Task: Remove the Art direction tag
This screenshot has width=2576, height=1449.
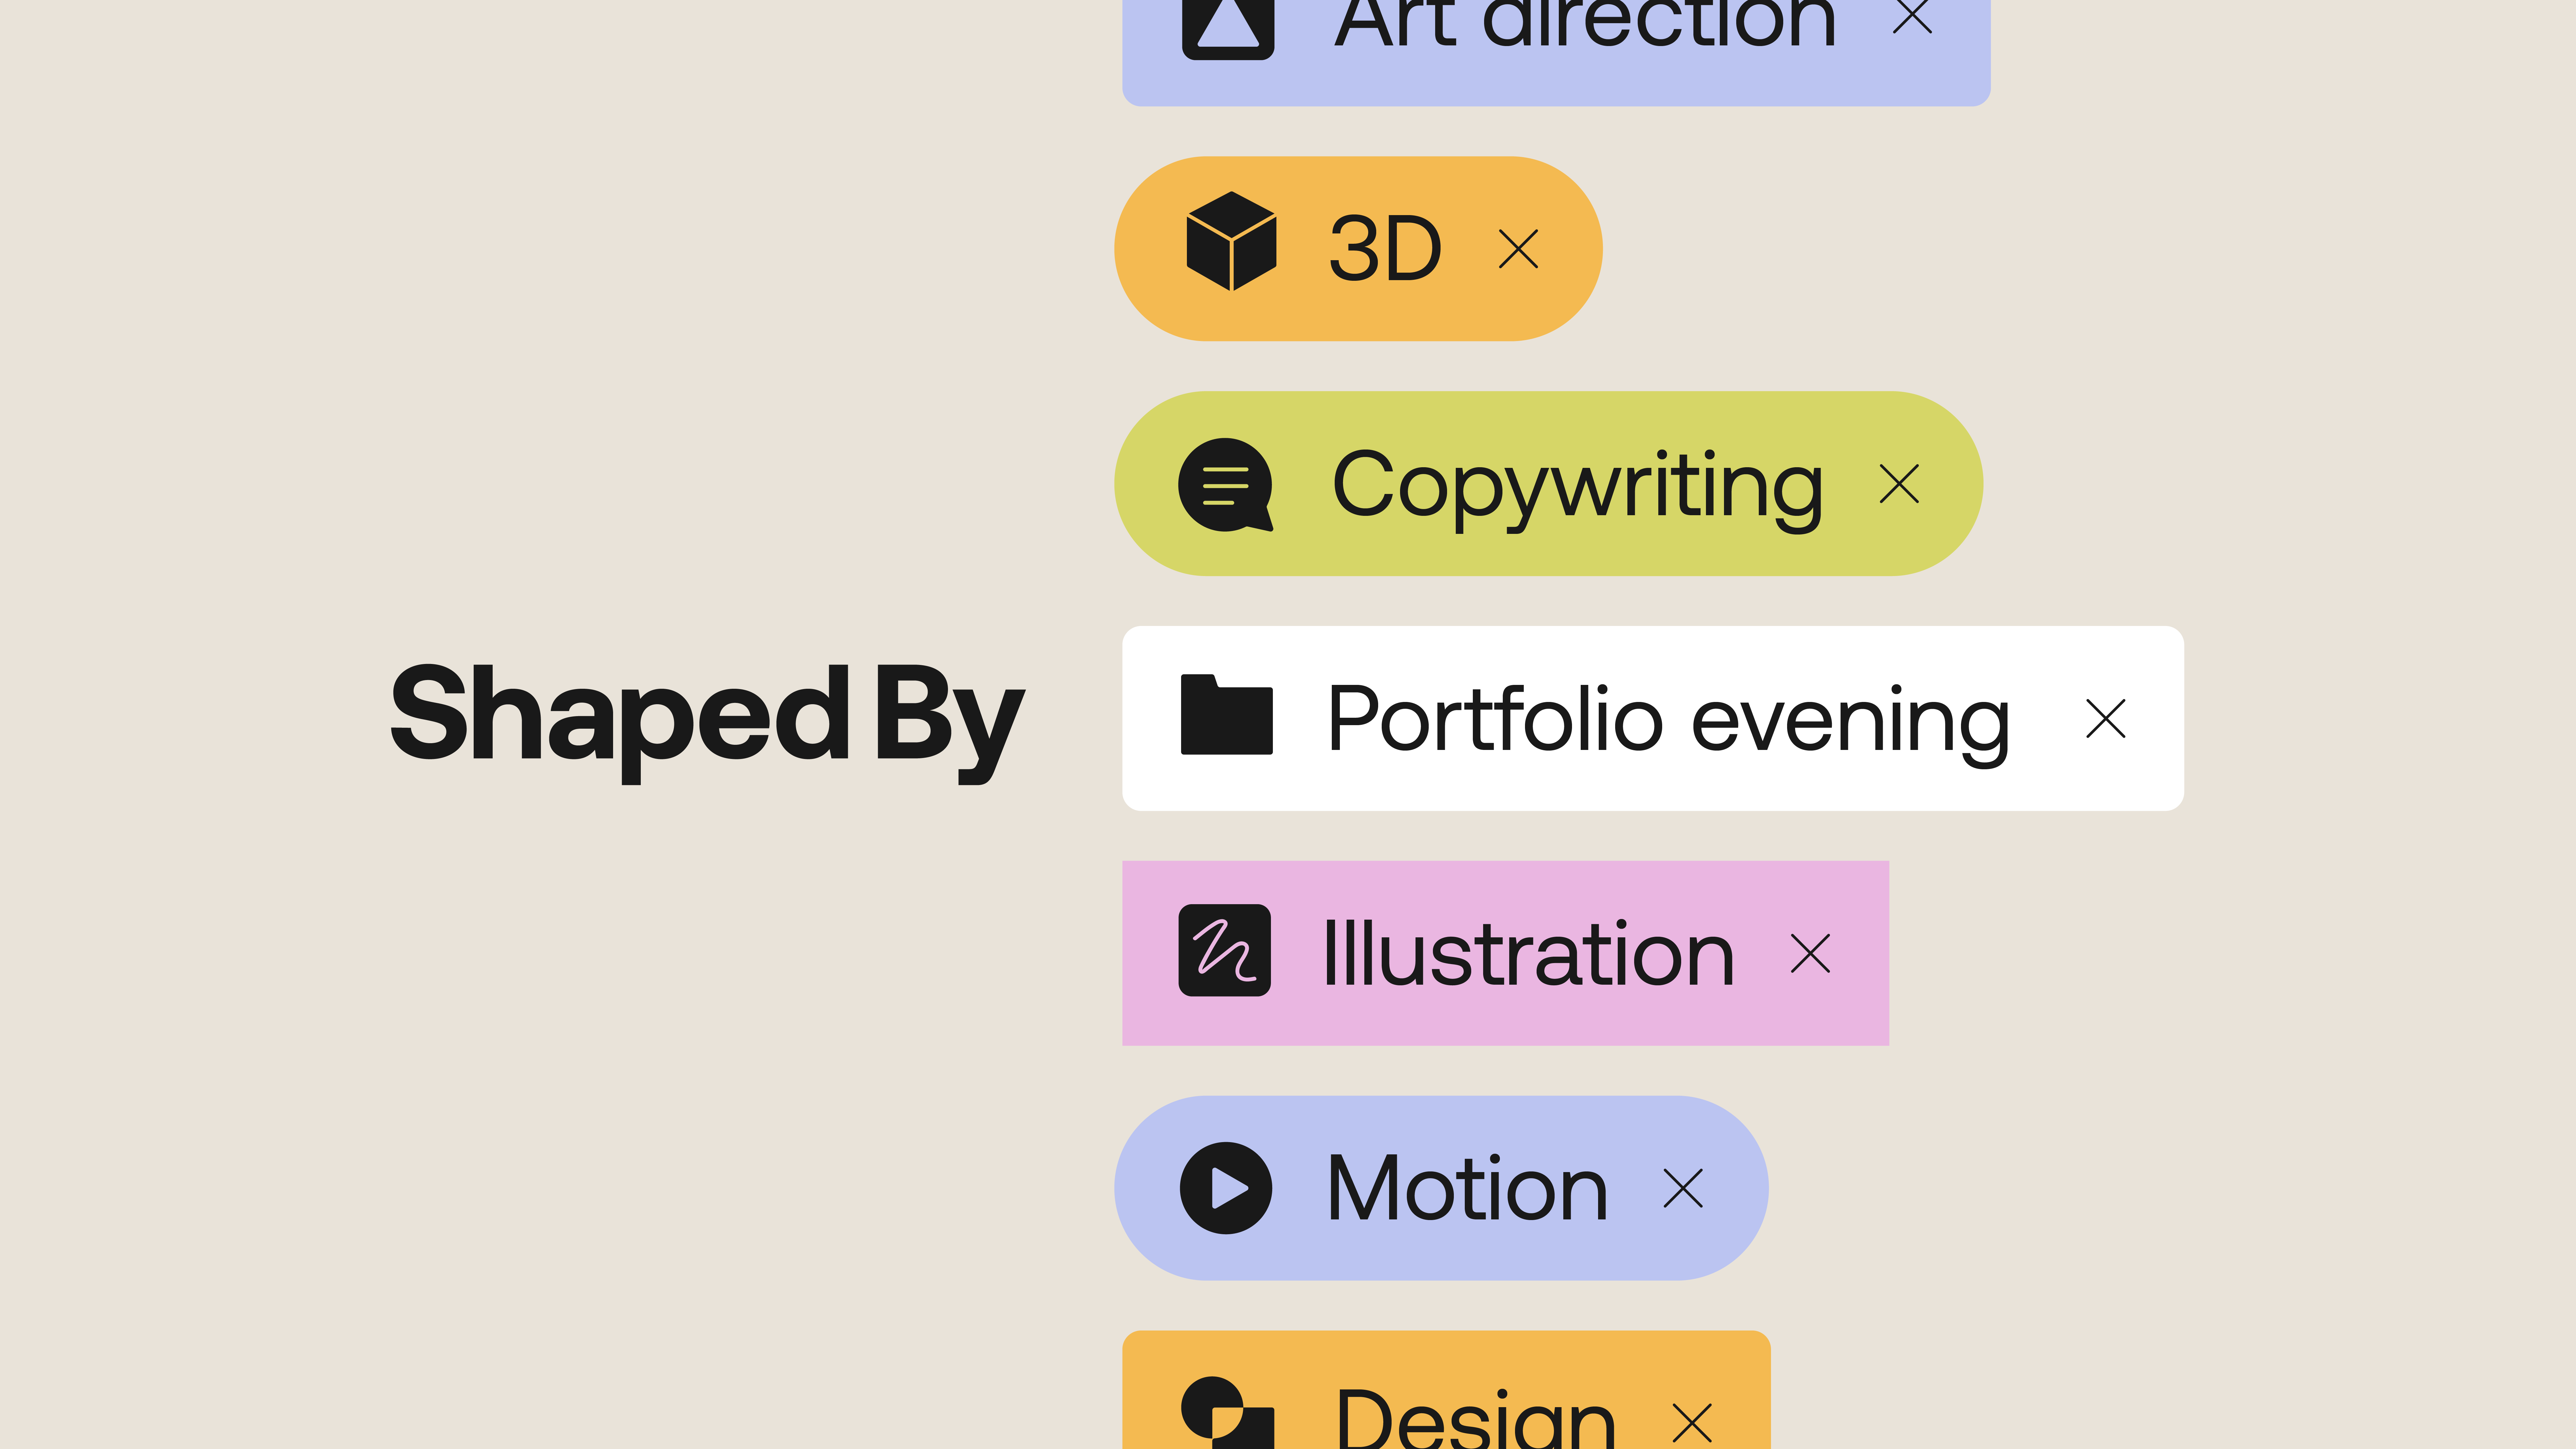Action: pos(1912,17)
